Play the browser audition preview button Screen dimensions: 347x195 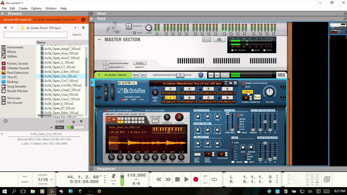click(52, 127)
